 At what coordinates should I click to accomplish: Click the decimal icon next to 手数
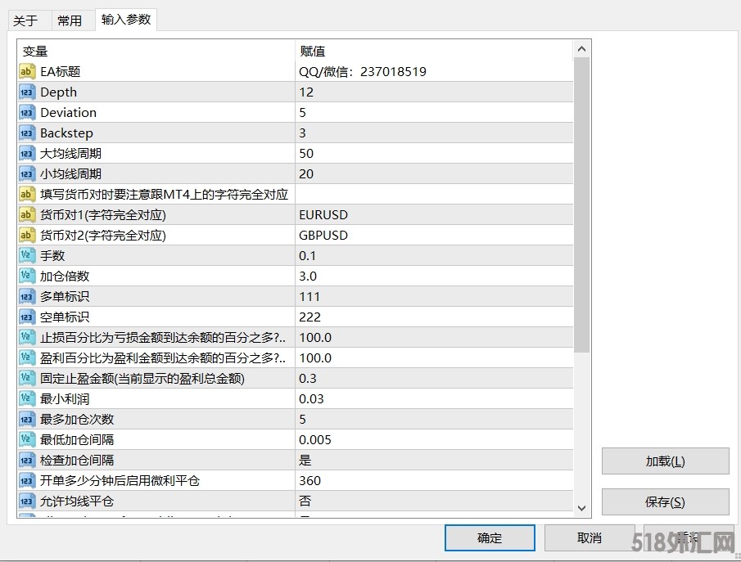[x=26, y=256]
